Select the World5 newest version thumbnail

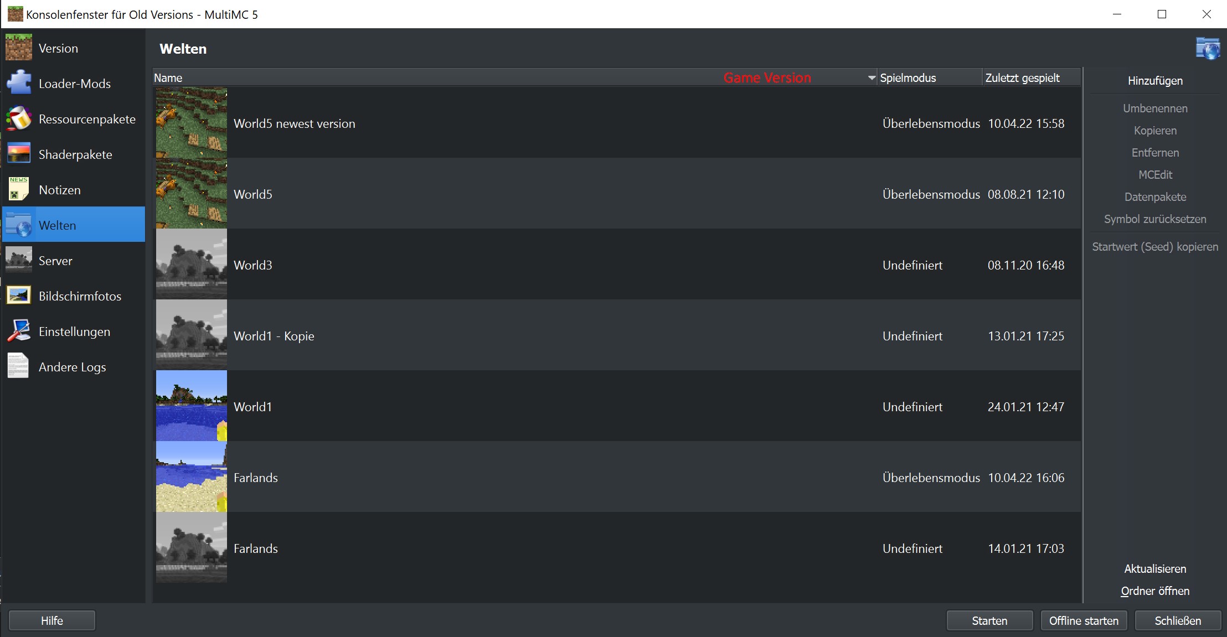[x=191, y=123]
